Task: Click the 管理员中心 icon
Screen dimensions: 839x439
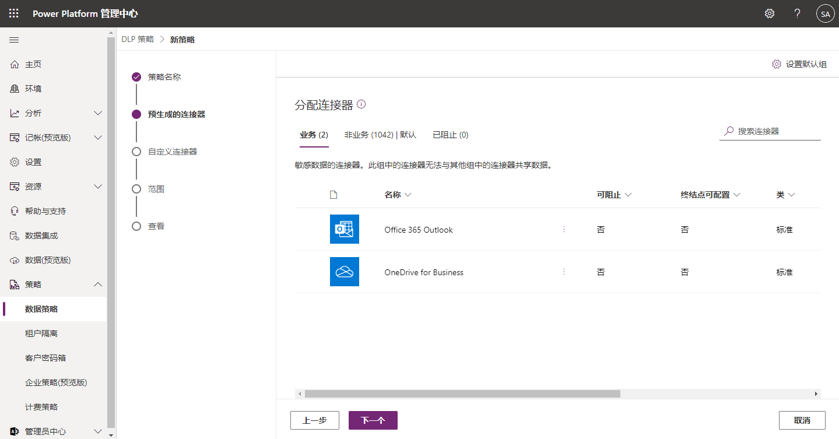Action: (x=15, y=431)
